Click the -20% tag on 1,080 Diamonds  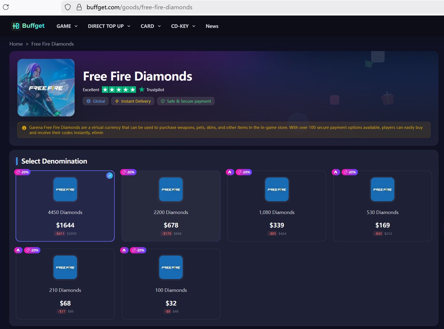pos(244,172)
